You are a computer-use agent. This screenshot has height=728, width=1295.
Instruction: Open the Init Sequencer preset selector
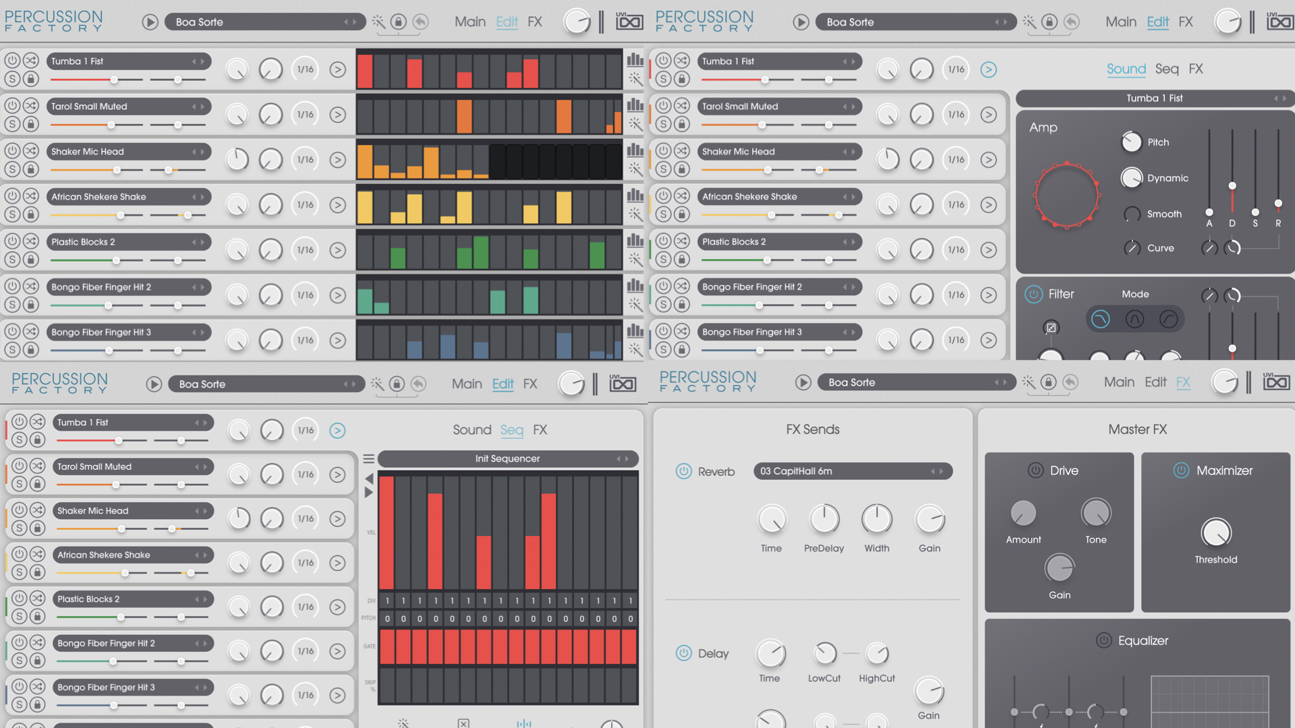pyautogui.click(x=507, y=459)
